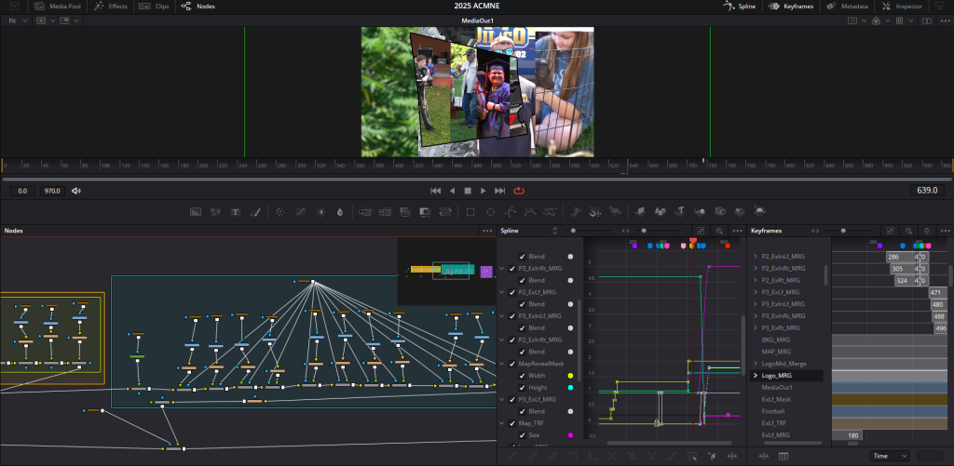This screenshot has height=466, width=954.
Task: Toggle the Spline panel button in top bar
Action: click(740, 7)
